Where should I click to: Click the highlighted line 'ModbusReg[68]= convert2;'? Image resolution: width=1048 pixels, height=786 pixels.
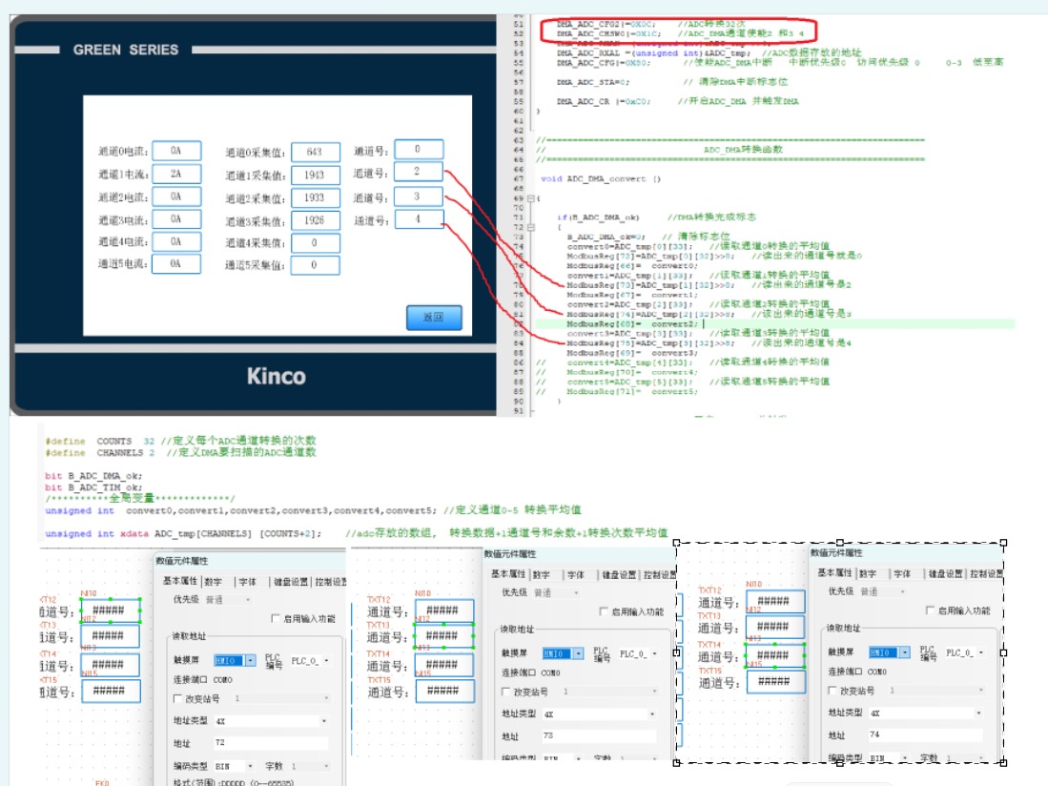[632, 324]
